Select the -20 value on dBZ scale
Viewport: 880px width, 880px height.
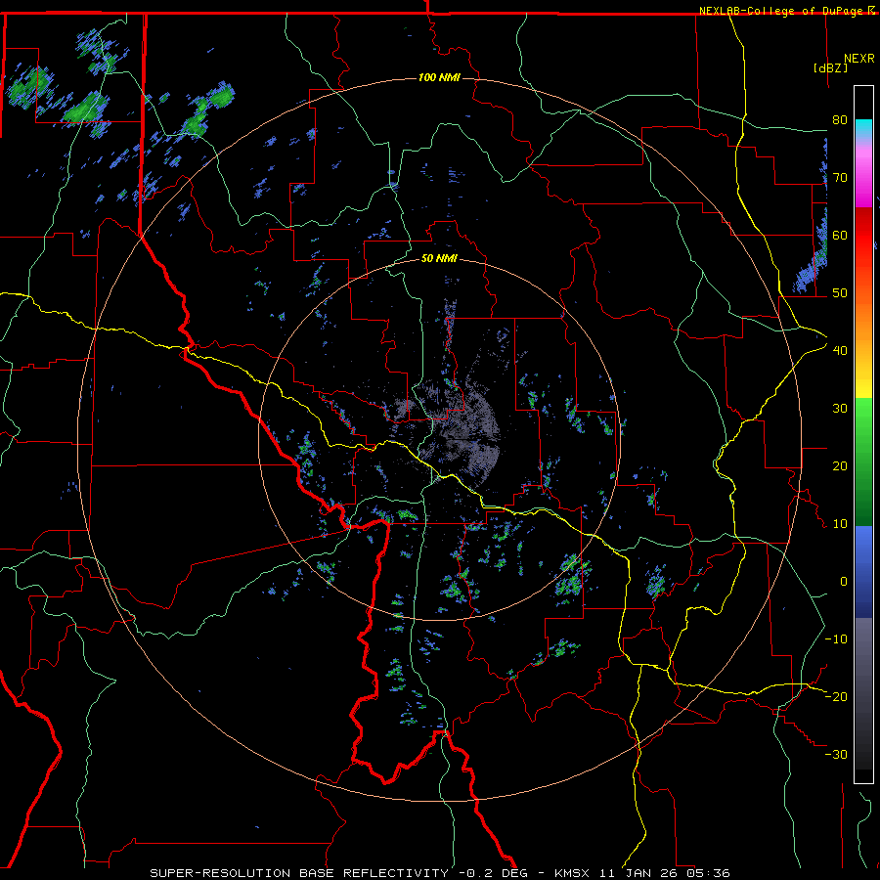click(836, 696)
